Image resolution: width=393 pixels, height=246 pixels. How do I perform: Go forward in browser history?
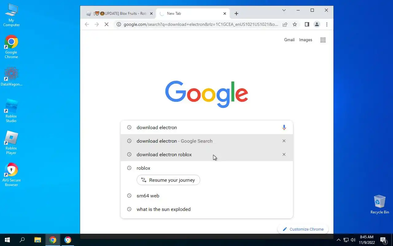click(97, 24)
